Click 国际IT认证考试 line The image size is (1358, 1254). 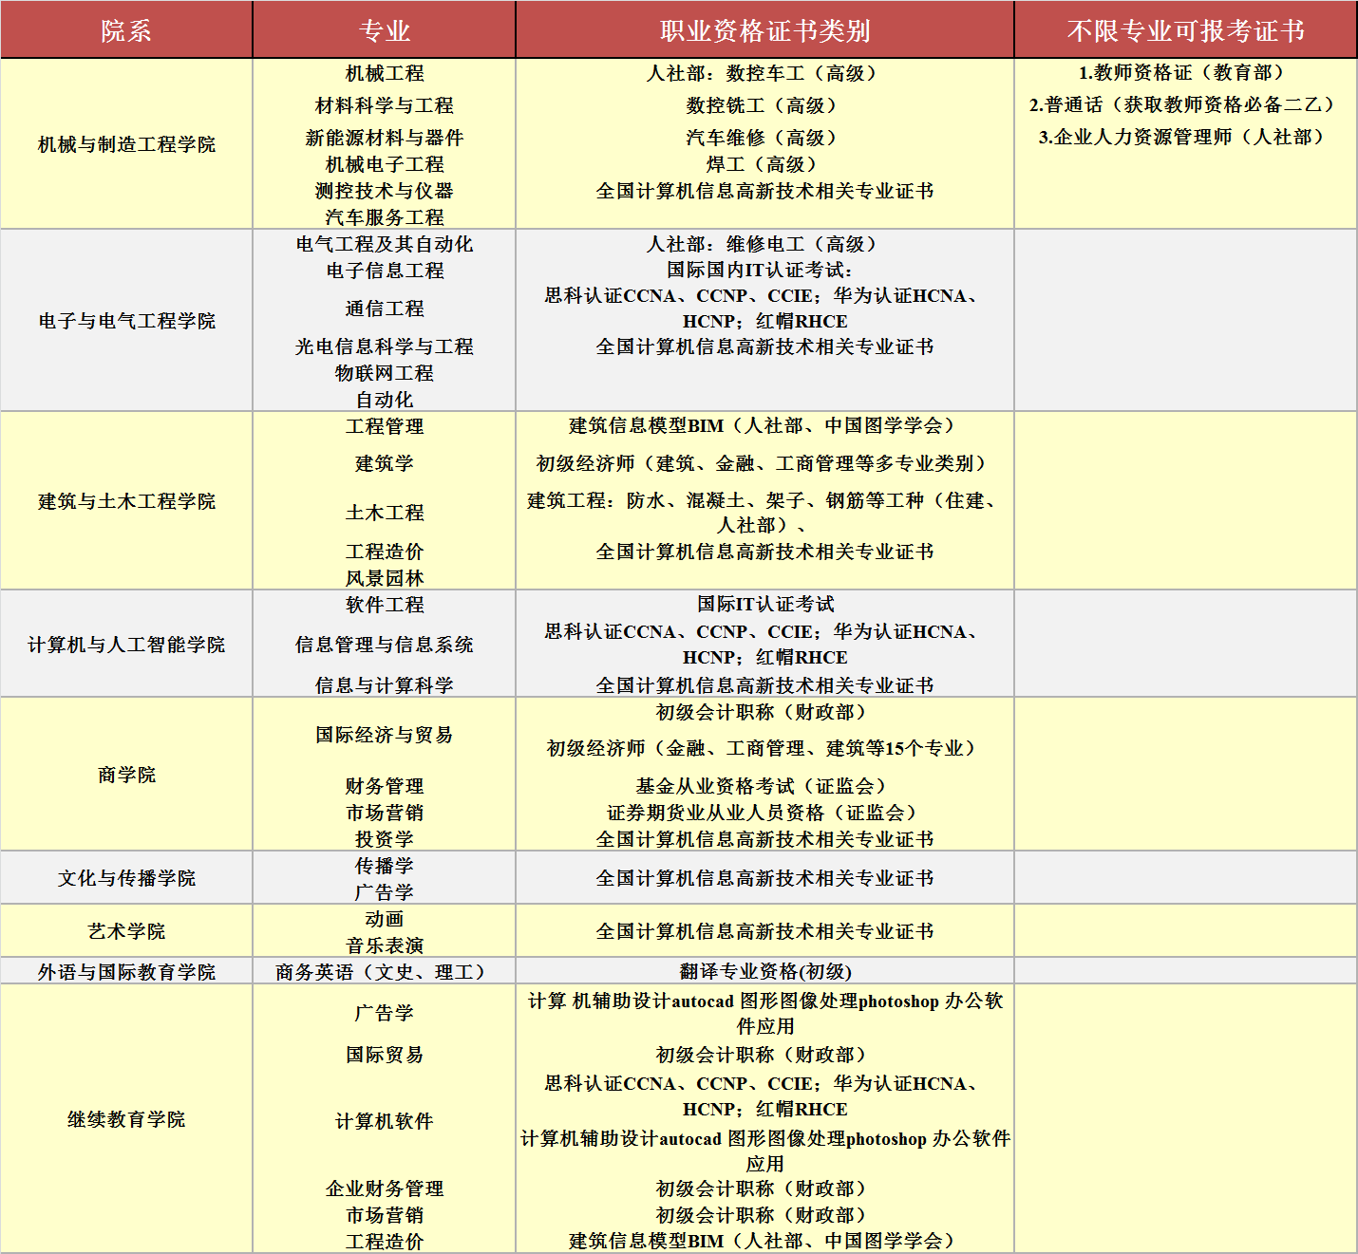(764, 604)
